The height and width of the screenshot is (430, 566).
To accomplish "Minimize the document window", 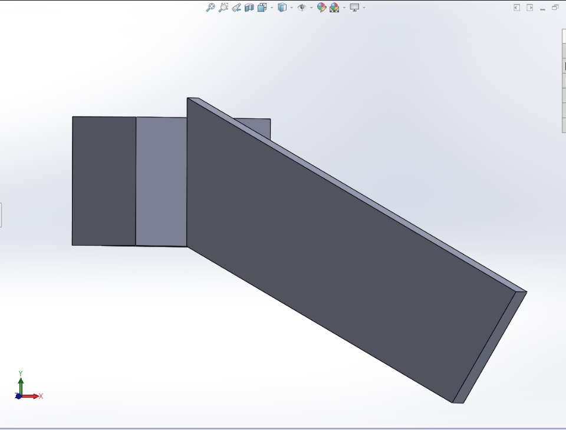I will (x=542, y=9).
